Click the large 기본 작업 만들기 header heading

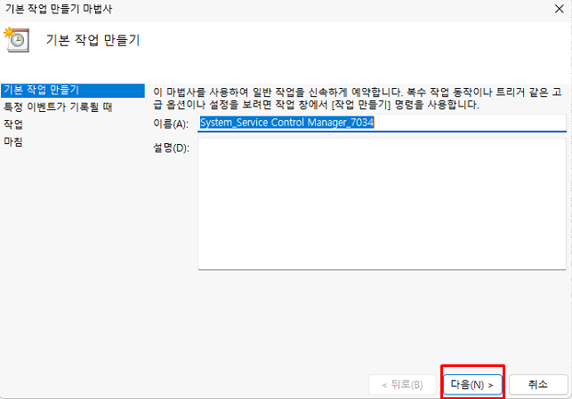[93, 41]
